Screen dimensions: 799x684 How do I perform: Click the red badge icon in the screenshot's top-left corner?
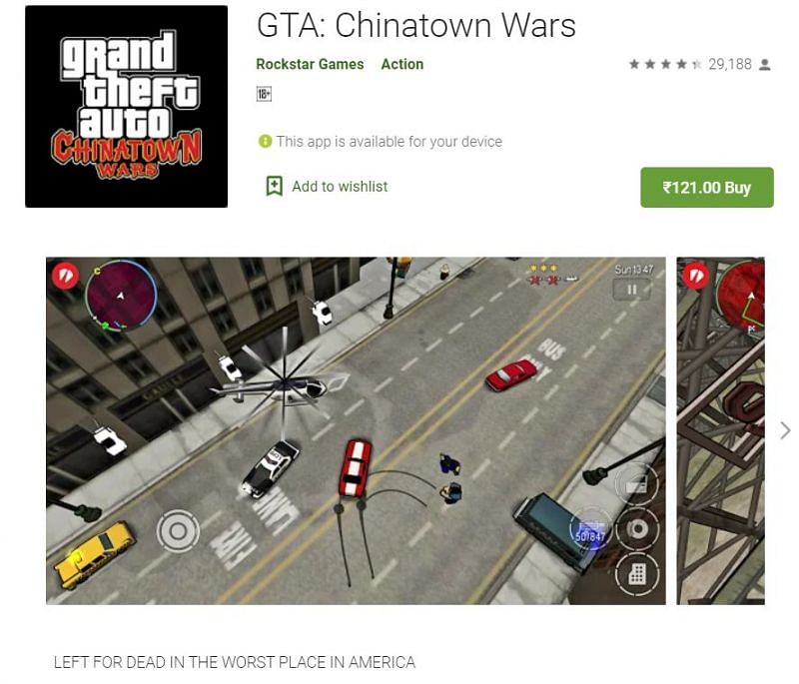(x=65, y=276)
